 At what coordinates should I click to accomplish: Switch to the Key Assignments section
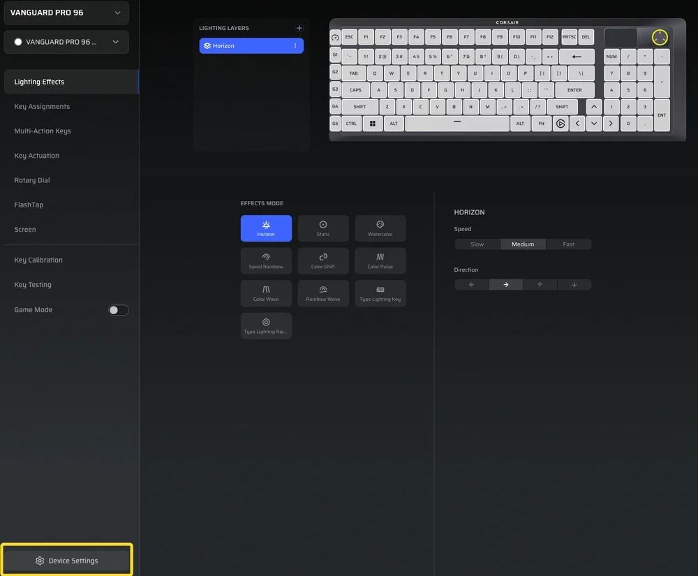(x=42, y=106)
